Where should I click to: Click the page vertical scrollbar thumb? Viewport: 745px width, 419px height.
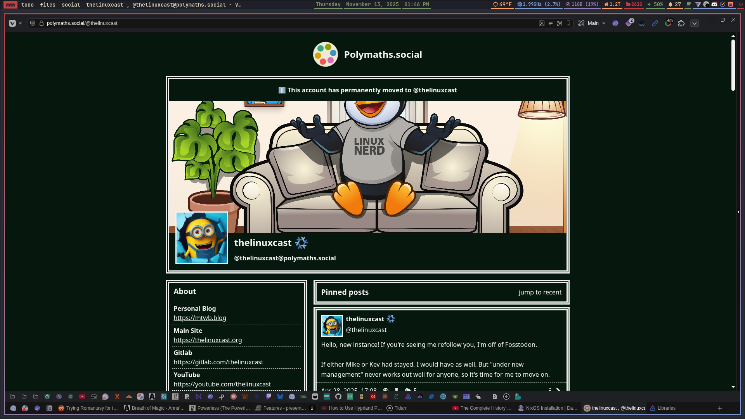(733, 65)
